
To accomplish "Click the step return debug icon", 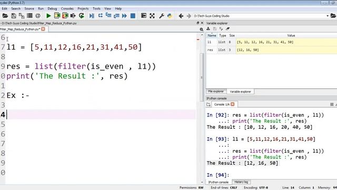I will pos(116,16).
